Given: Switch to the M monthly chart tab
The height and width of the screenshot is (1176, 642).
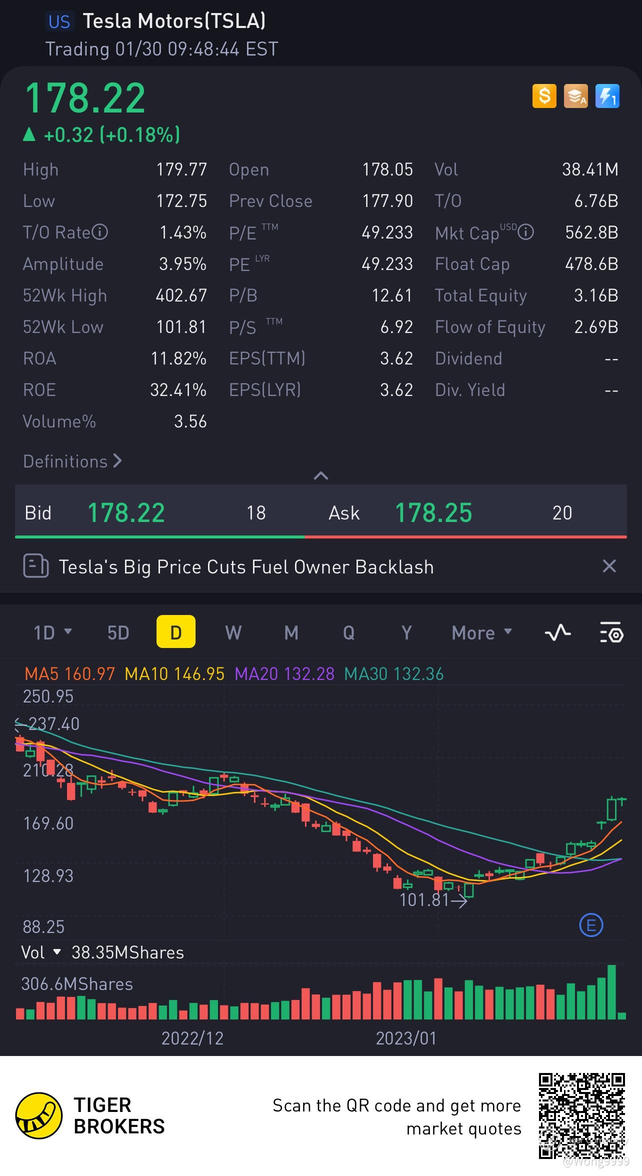Looking at the screenshot, I should click(x=291, y=632).
